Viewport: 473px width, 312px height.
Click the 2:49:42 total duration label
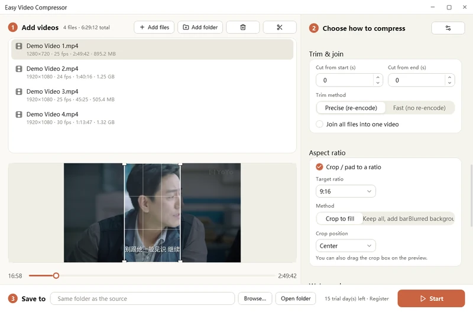[x=287, y=276]
